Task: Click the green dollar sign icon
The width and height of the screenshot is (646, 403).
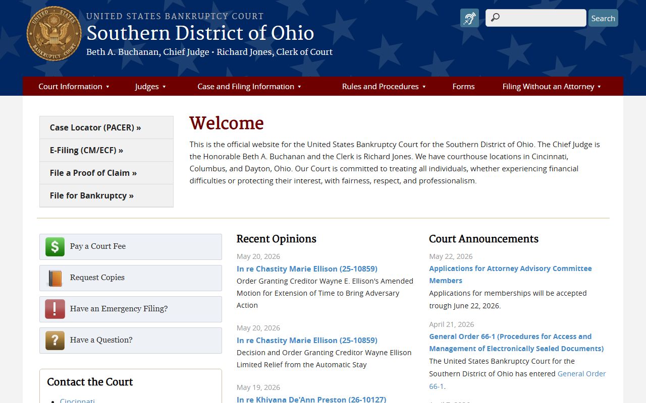Action: tap(55, 247)
